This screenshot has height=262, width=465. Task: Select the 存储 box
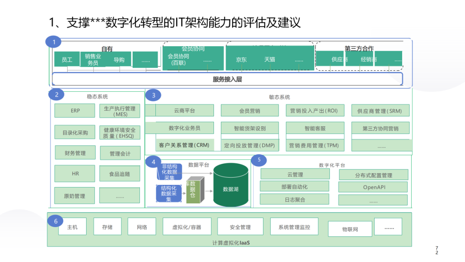107,227
